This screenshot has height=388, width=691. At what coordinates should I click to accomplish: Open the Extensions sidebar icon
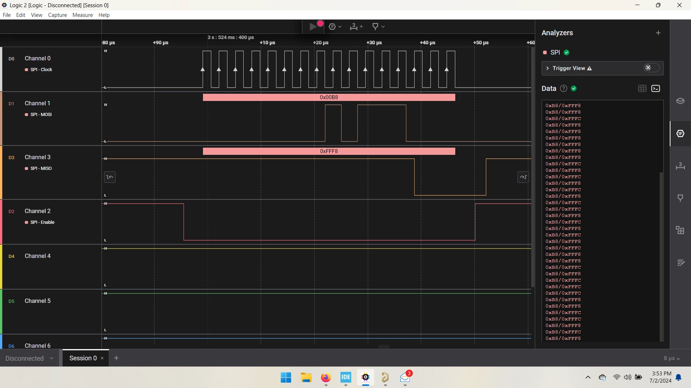click(680, 230)
